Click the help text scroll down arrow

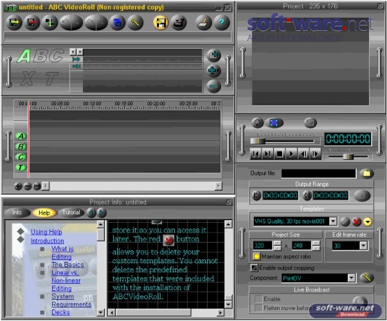pos(228,305)
